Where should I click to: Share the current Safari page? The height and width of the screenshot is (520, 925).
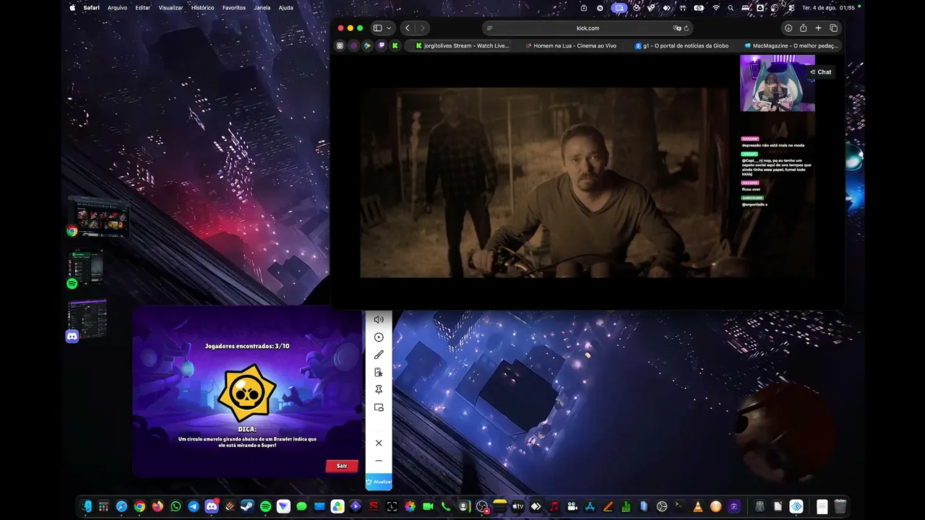pos(803,28)
